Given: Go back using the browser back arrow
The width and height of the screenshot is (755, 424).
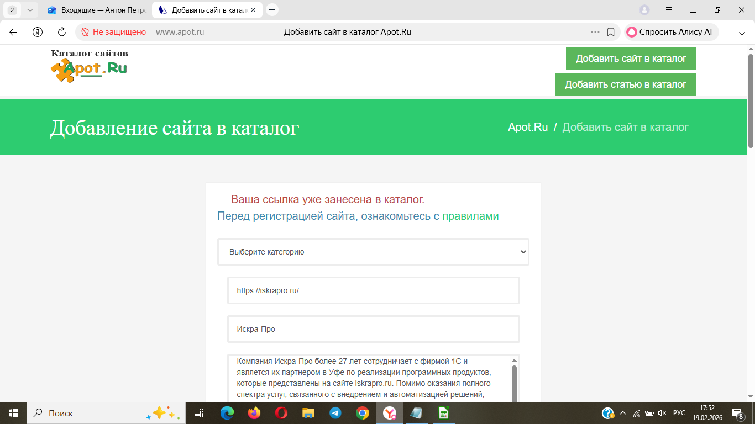Looking at the screenshot, I should tap(13, 32).
